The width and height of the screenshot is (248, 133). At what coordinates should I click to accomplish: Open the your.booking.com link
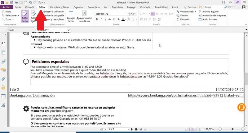point(61,111)
